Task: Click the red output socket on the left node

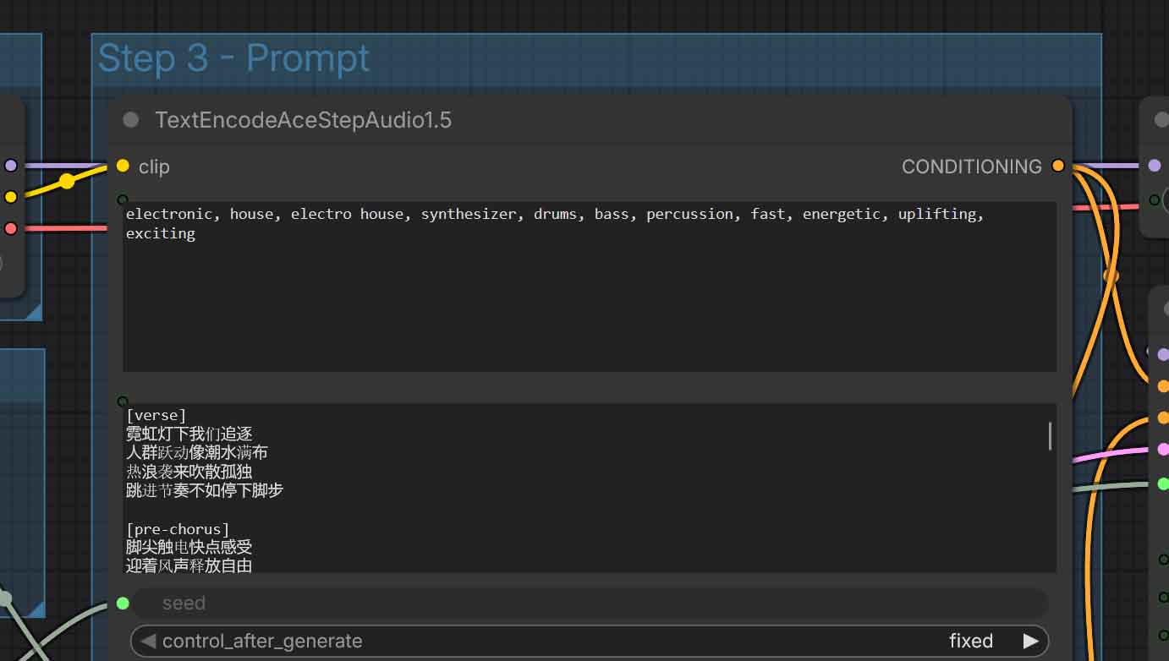Action: (10, 228)
